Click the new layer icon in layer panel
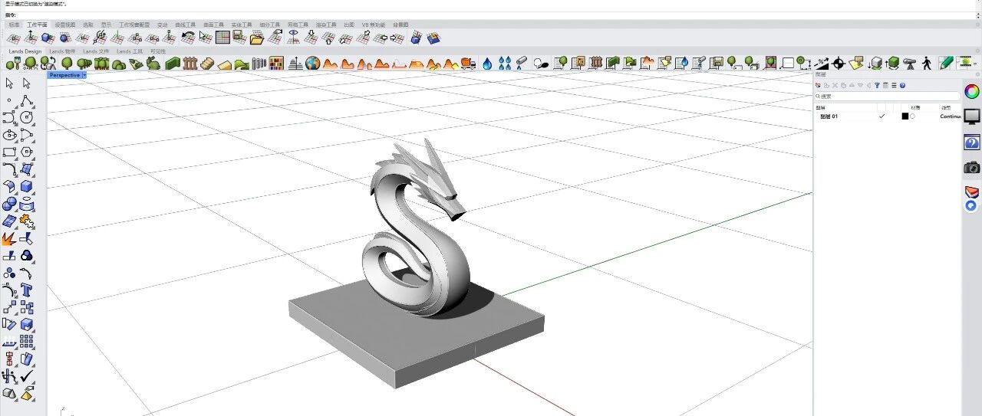 pyautogui.click(x=819, y=85)
